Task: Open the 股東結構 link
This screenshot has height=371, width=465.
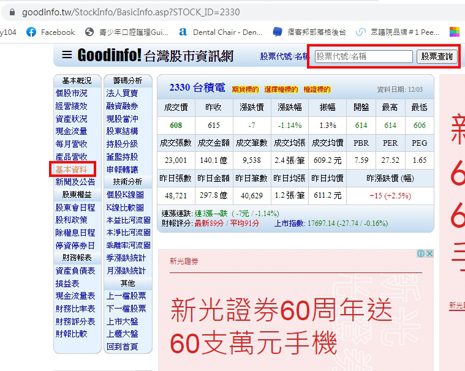Action: coord(122,131)
